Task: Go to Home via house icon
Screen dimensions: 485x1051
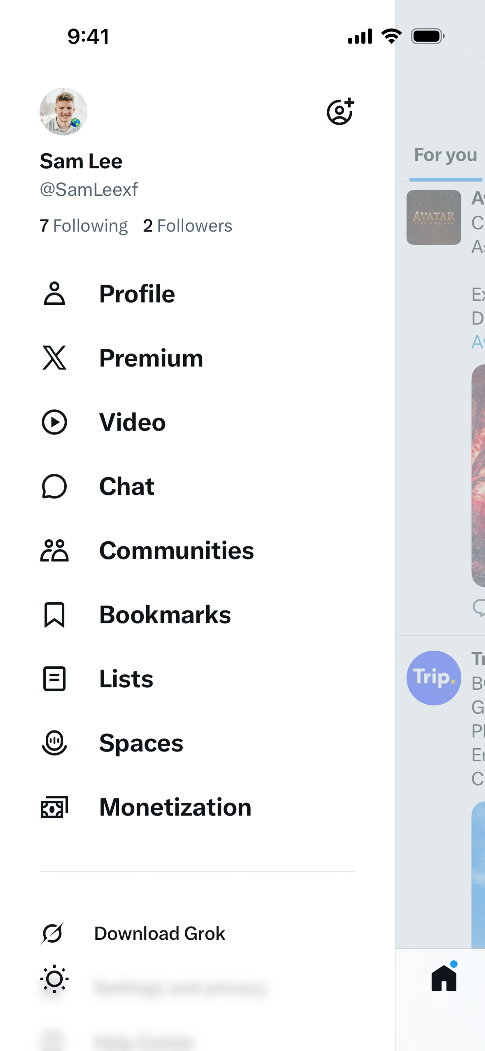Action: (444, 978)
